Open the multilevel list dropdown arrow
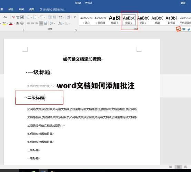The image size is (191, 172). [44, 17]
